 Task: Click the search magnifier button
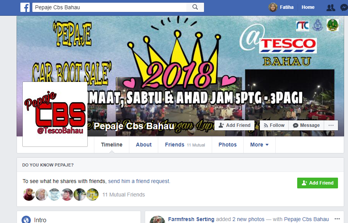point(195,7)
